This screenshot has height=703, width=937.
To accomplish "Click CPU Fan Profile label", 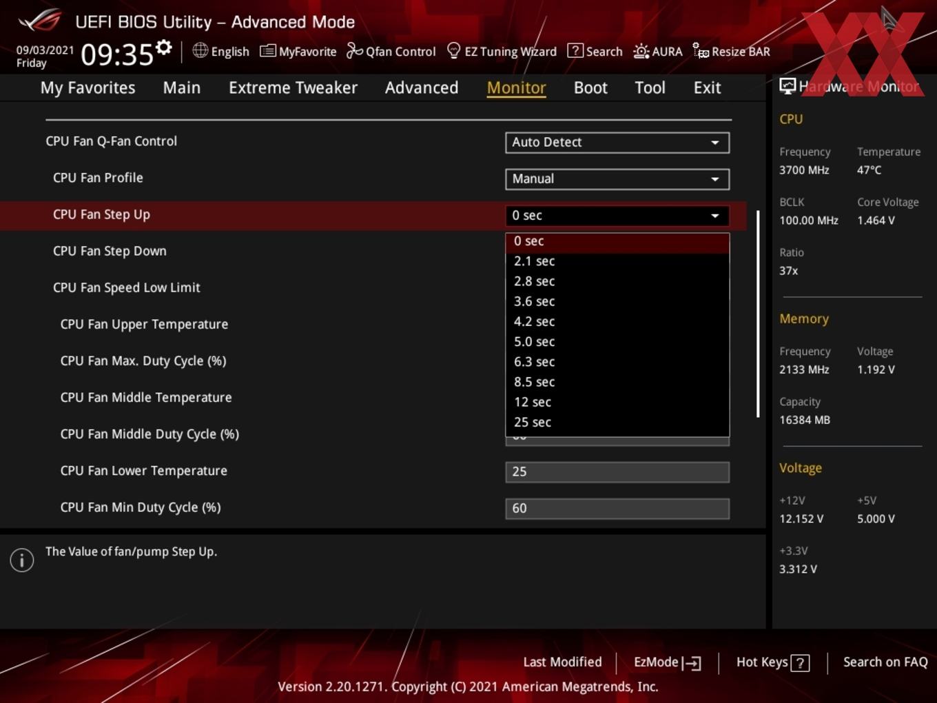I will coord(98,177).
